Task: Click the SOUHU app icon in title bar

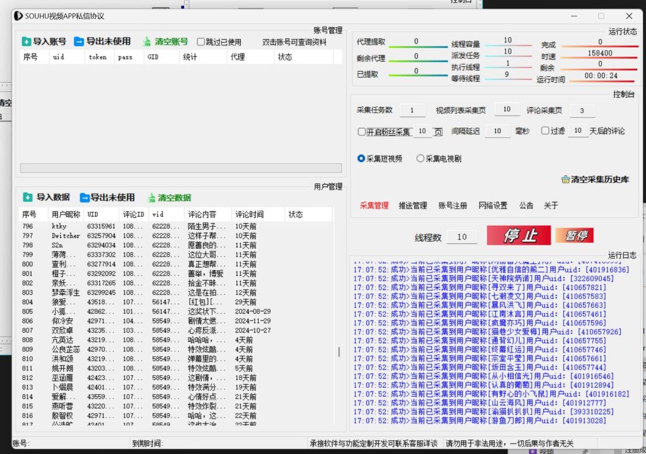Action: click(x=19, y=16)
